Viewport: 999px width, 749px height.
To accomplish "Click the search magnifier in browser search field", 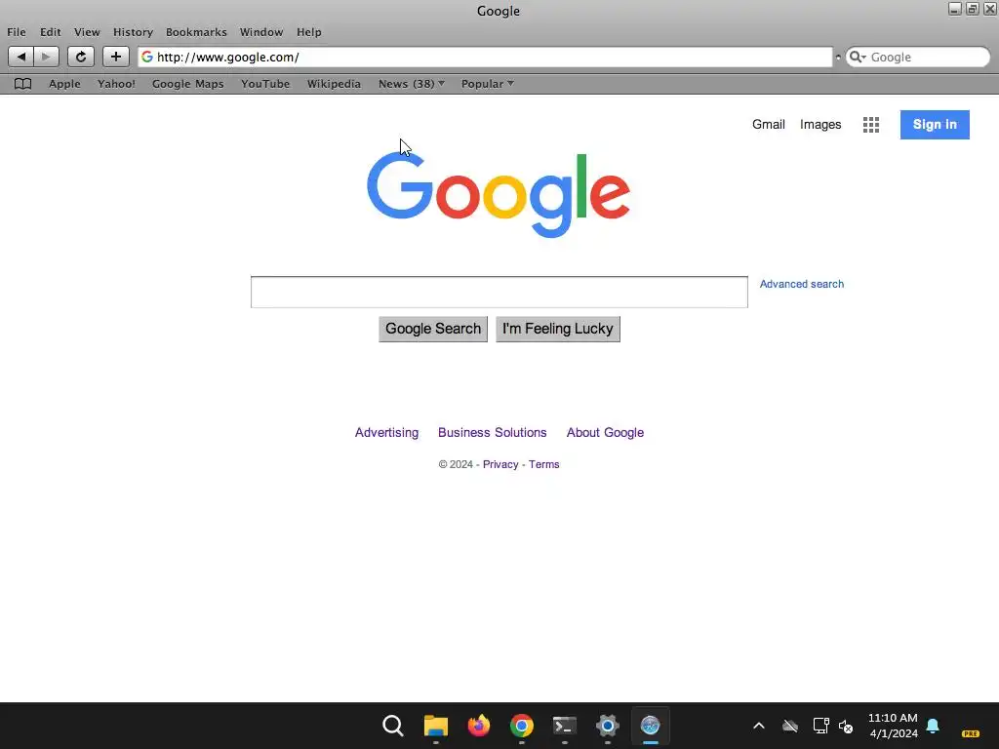I will click(x=857, y=58).
